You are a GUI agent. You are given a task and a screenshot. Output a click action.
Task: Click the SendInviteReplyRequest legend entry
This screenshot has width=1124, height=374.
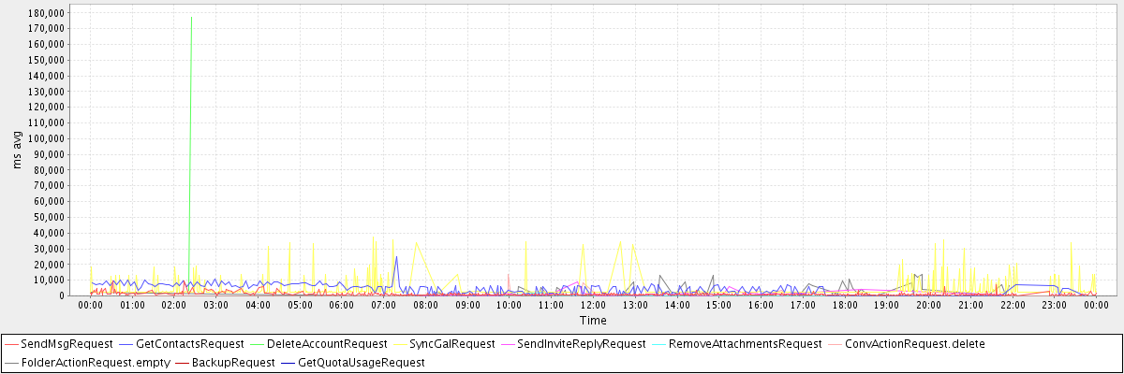tap(581, 344)
